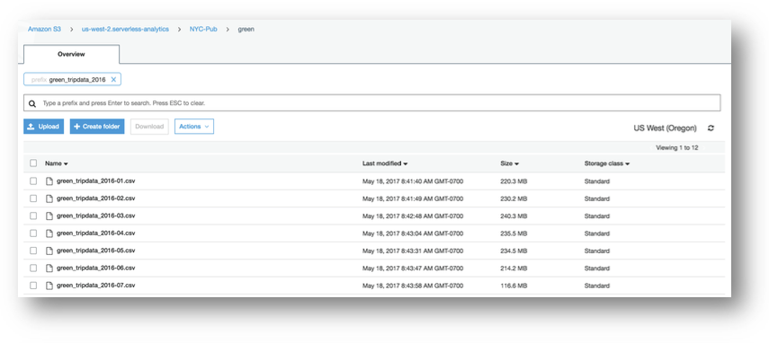
Task: Click the green breadcrumb label
Action: [x=246, y=30]
